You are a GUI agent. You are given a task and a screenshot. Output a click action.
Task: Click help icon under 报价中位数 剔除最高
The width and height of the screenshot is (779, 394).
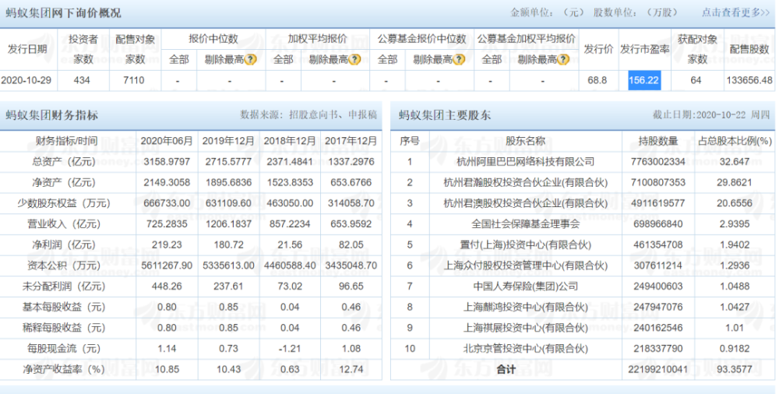click(x=251, y=60)
